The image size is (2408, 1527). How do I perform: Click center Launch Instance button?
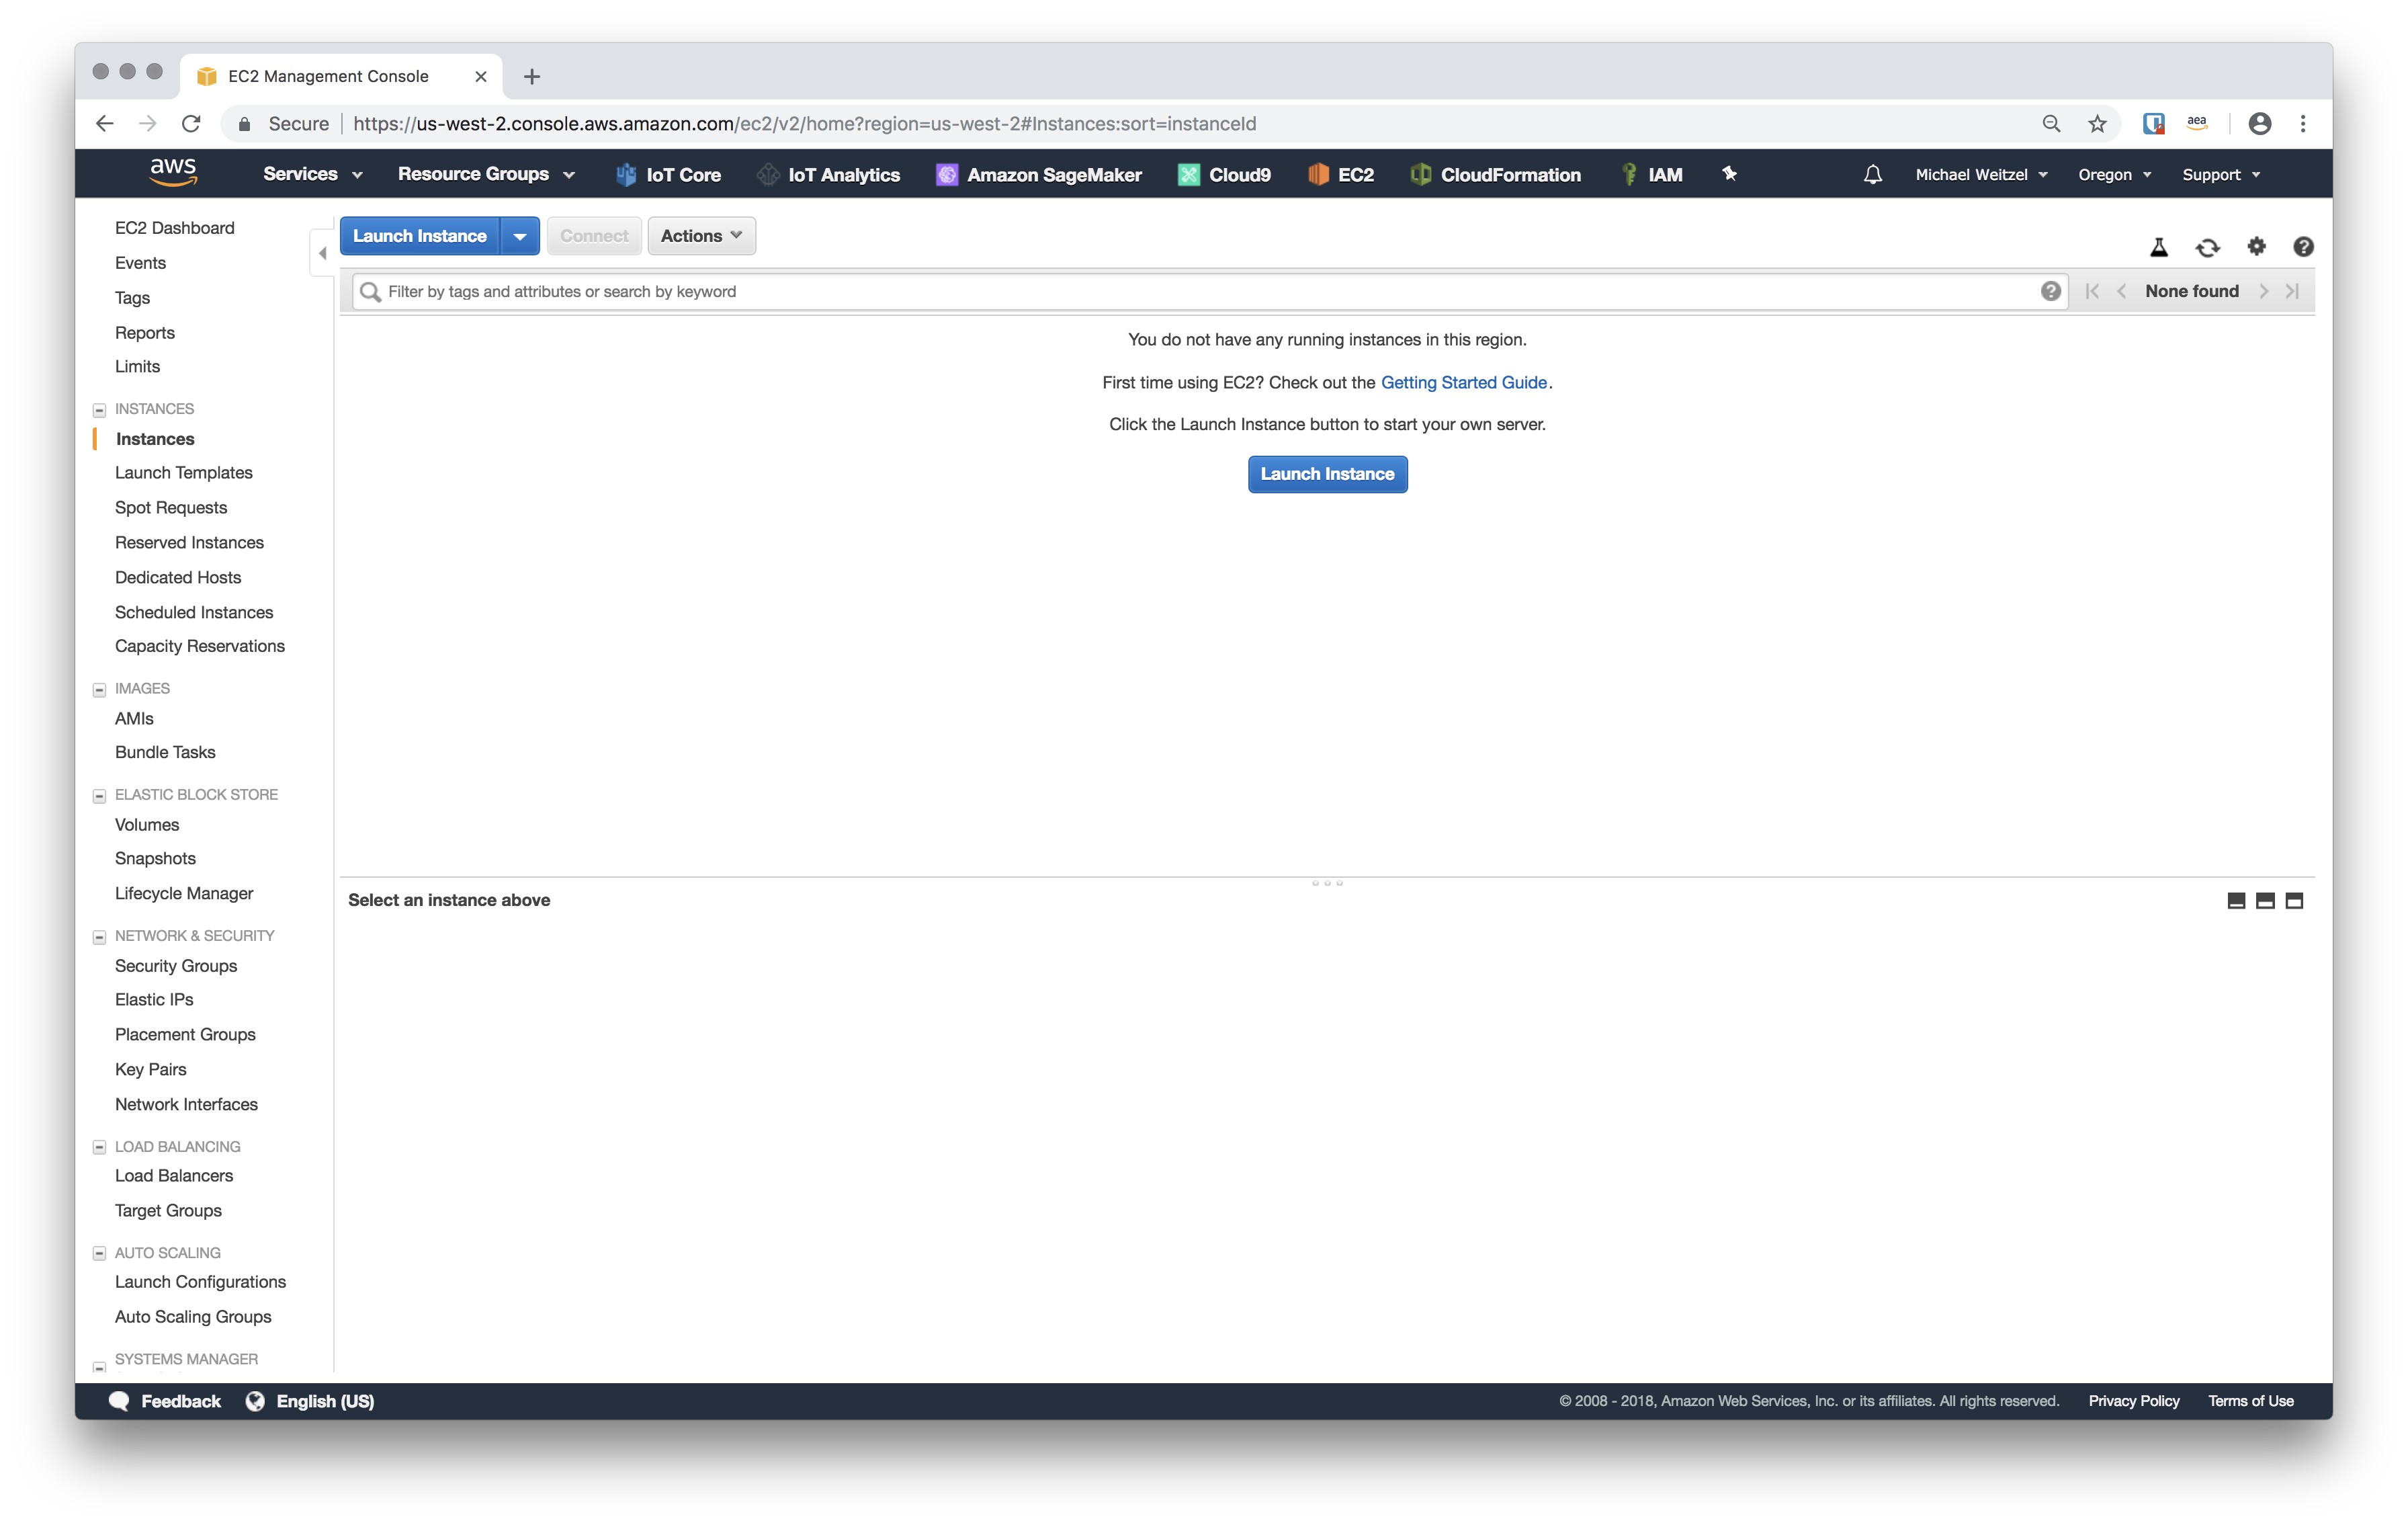(x=1327, y=474)
